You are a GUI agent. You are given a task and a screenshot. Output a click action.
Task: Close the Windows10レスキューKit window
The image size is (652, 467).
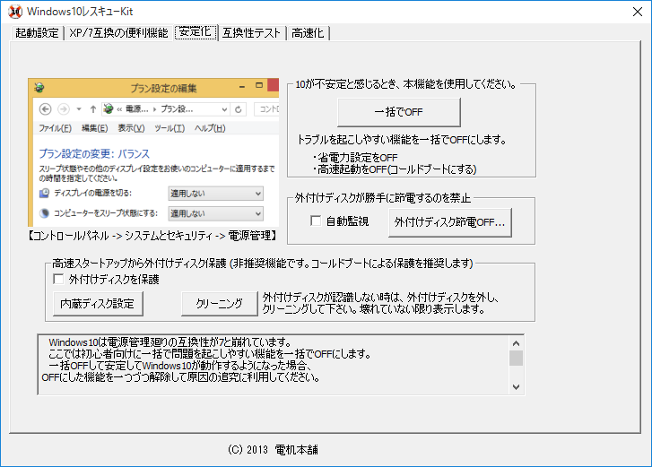[x=630, y=13]
